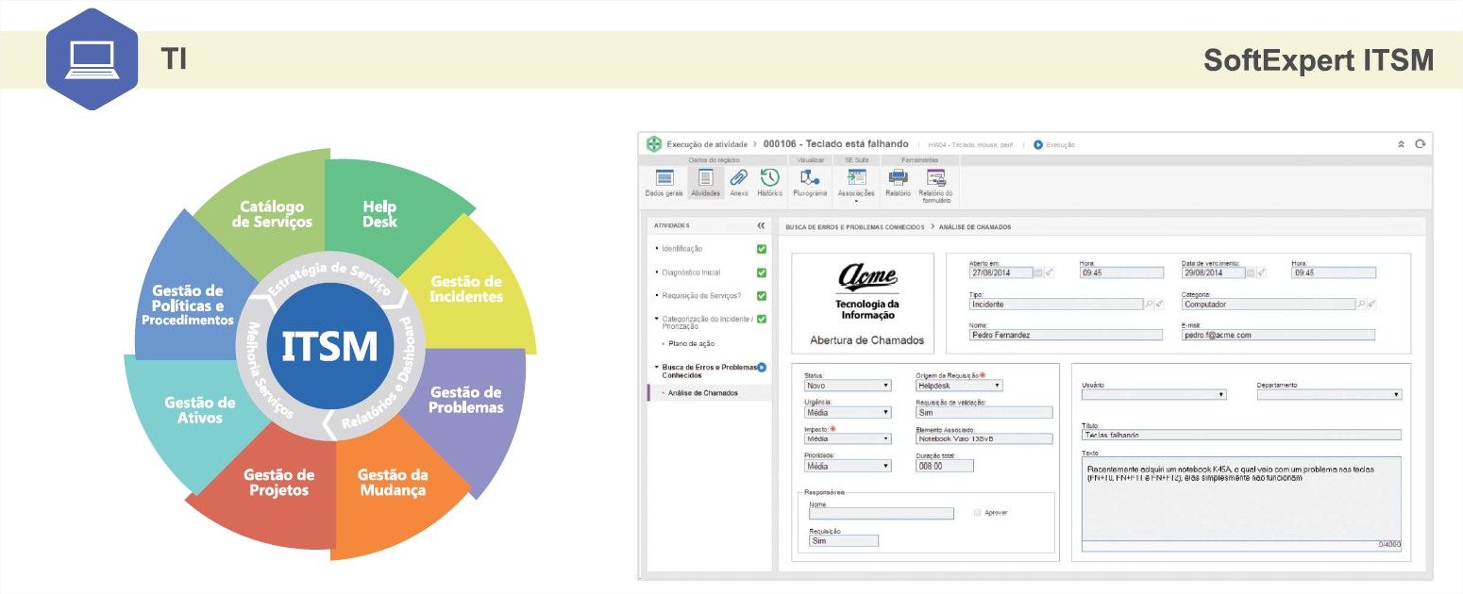Open the Associações toolbar icon
1463x594 pixels.
tap(856, 184)
